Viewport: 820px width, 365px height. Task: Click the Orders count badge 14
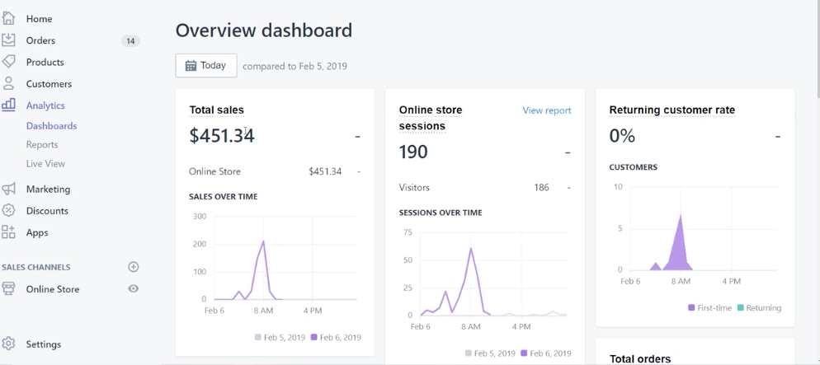130,40
